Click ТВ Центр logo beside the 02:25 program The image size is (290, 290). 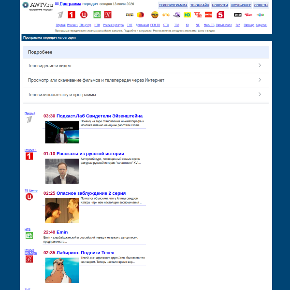click(29, 197)
